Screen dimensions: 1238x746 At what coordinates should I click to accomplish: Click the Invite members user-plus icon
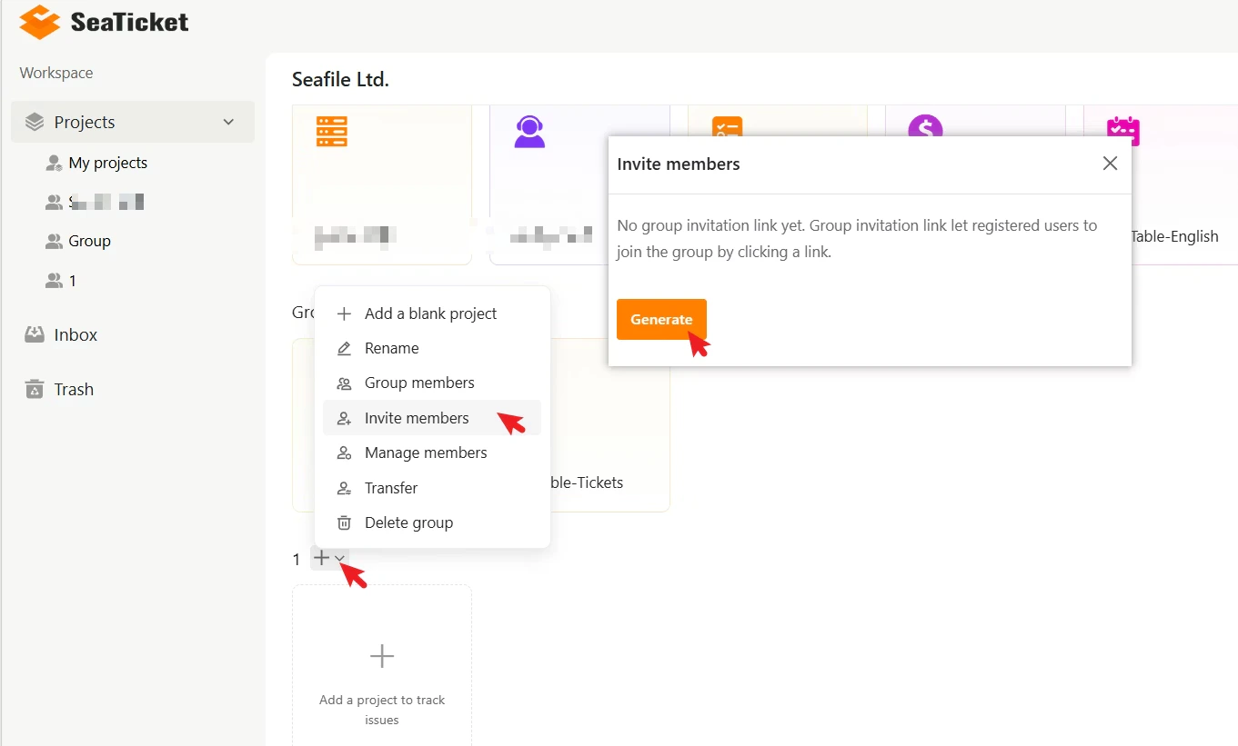(x=344, y=418)
